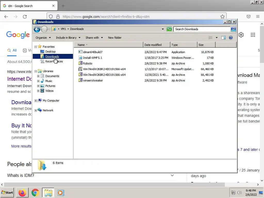Select the All tab in Google search
This screenshot has width=264, height=198.
(x=12, y=50)
